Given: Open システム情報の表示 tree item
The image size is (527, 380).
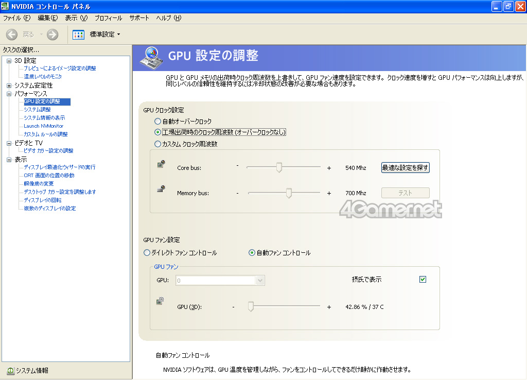Looking at the screenshot, I should click(44, 118).
